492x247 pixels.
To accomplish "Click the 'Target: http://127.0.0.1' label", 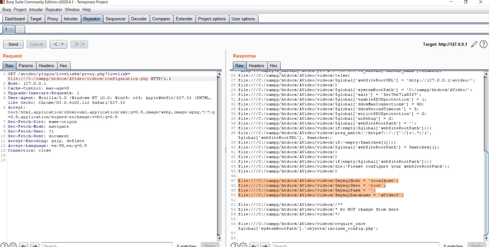I will [445, 44].
